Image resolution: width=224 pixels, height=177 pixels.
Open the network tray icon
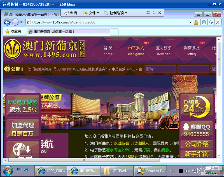[x=194, y=171]
